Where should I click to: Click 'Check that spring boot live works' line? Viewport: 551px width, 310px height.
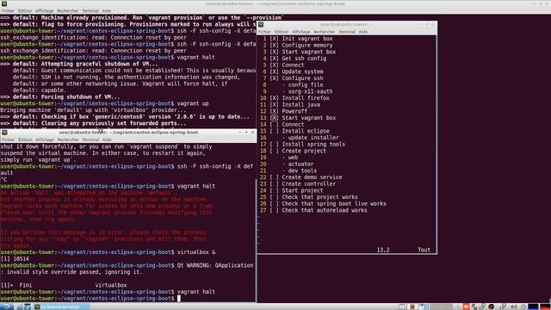tap(334, 204)
